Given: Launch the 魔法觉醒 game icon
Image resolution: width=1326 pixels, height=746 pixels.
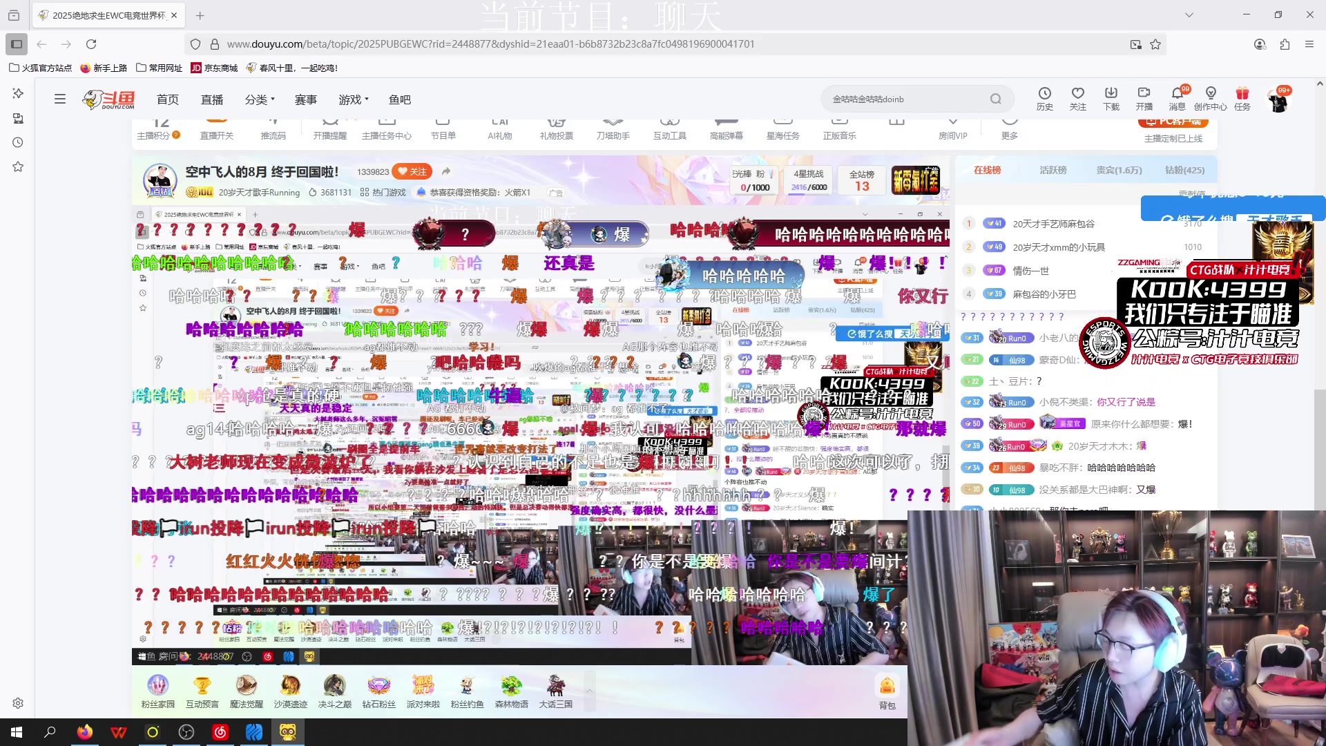Looking at the screenshot, I should [247, 691].
